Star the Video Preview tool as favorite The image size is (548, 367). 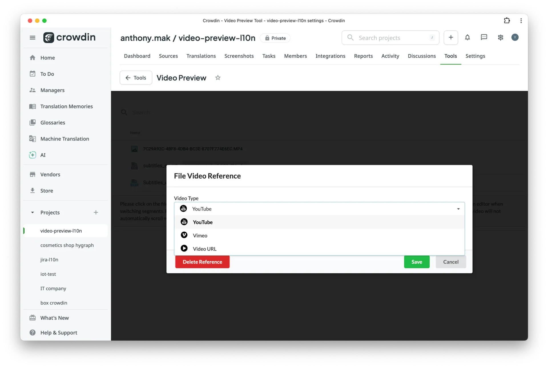pyautogui.click(x=218, y=78)
